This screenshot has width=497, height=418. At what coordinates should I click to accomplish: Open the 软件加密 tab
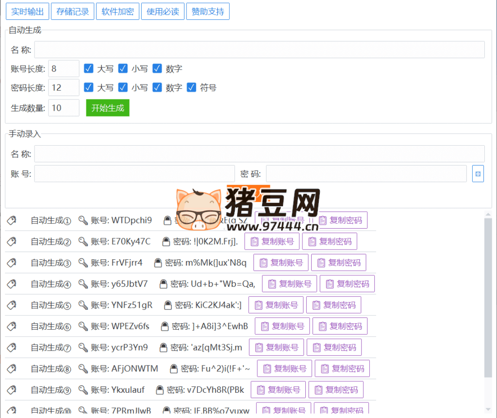(x=117, y=11)
